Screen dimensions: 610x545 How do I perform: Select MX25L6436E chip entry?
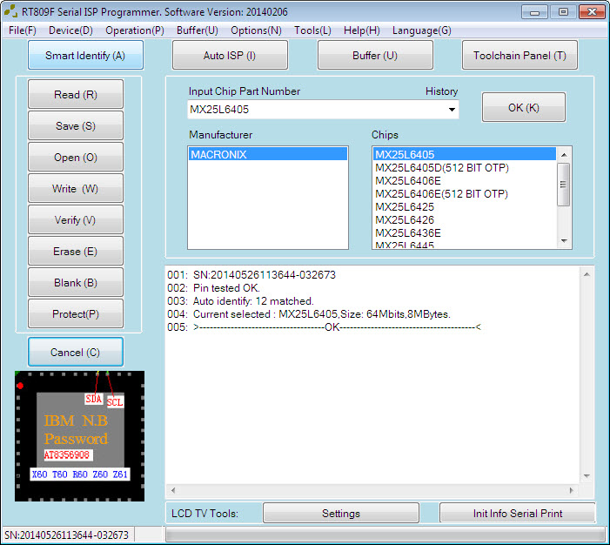point(465,232)
